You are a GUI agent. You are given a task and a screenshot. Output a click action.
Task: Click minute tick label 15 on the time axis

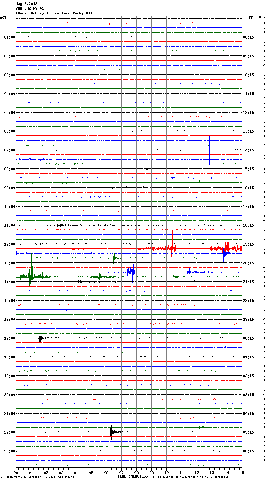pos(242,473)
